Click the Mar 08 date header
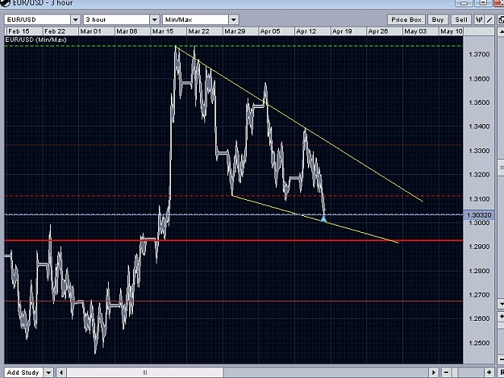 click(127, 31)
